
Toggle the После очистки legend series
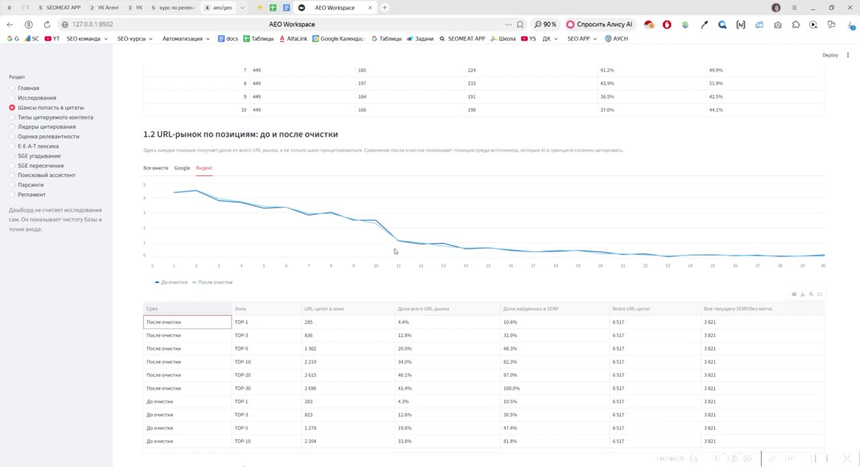click(x=212, y=282)
